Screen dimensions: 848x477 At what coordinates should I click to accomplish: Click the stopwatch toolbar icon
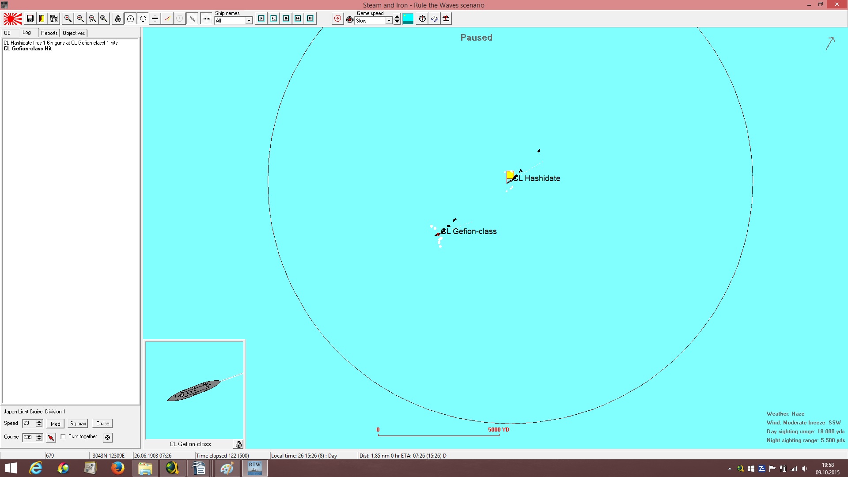click(423, 19)
